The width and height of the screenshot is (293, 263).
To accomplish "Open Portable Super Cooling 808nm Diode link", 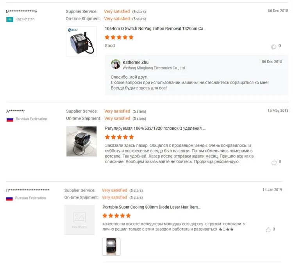I will [x=152, y=207].
